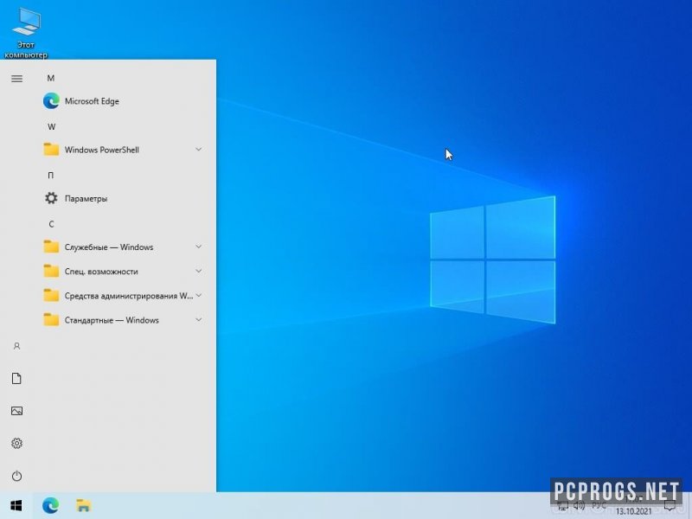Viewport: 692px width, 519px height.
Task: Open the Windows PowerShell folder icon
Action: click(x=51, y=150)
